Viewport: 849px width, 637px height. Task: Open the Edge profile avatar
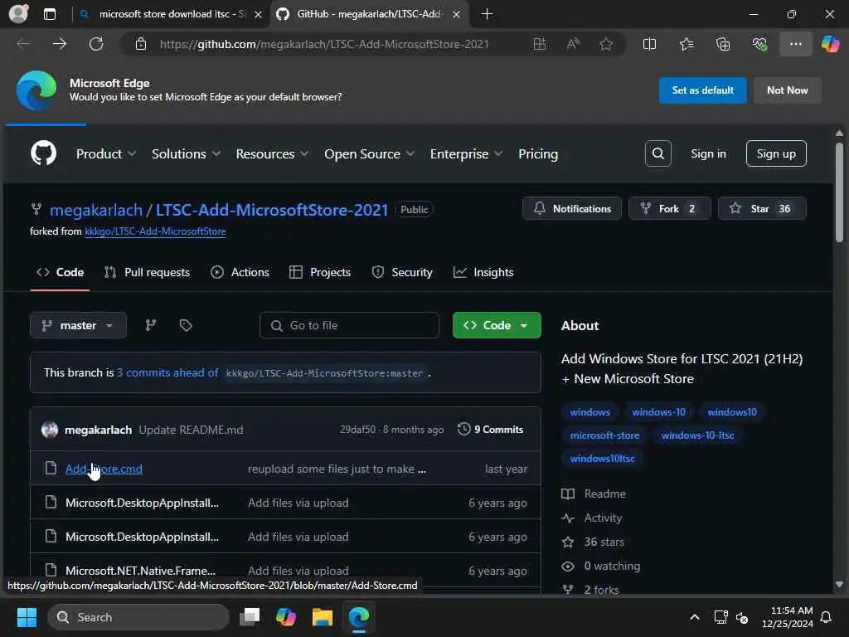point(18,13)
